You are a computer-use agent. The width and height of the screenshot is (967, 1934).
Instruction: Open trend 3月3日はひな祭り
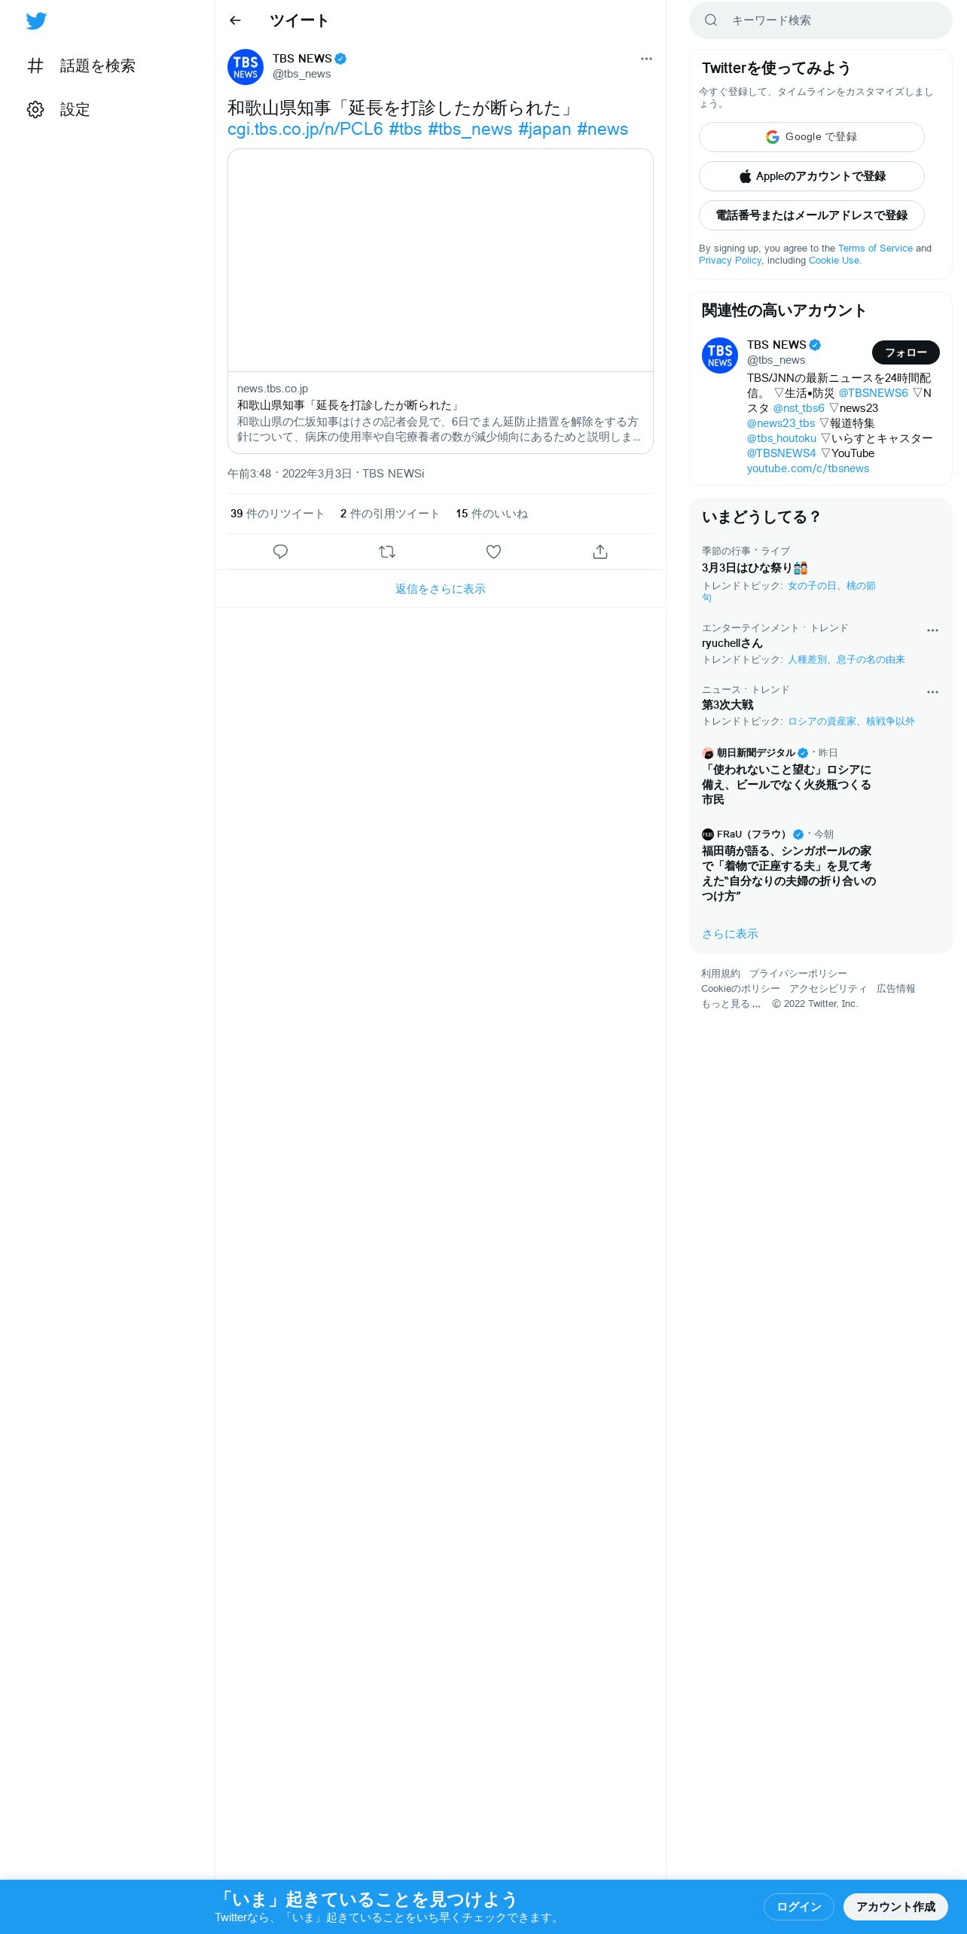[x=754, y=568]
